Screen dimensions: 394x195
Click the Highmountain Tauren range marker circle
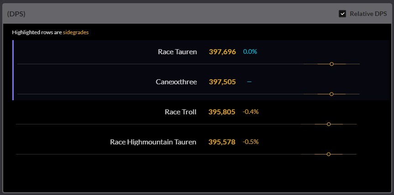tap(328, 154)
